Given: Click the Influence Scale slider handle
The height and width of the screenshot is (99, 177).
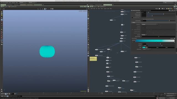Looking at the screenshot, I should 163,14.
